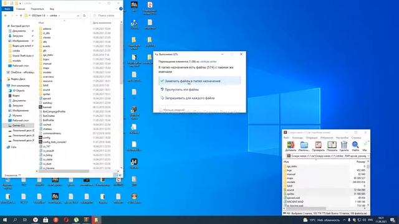Open 'Операции' menu in WinRAR

[312, 138]
